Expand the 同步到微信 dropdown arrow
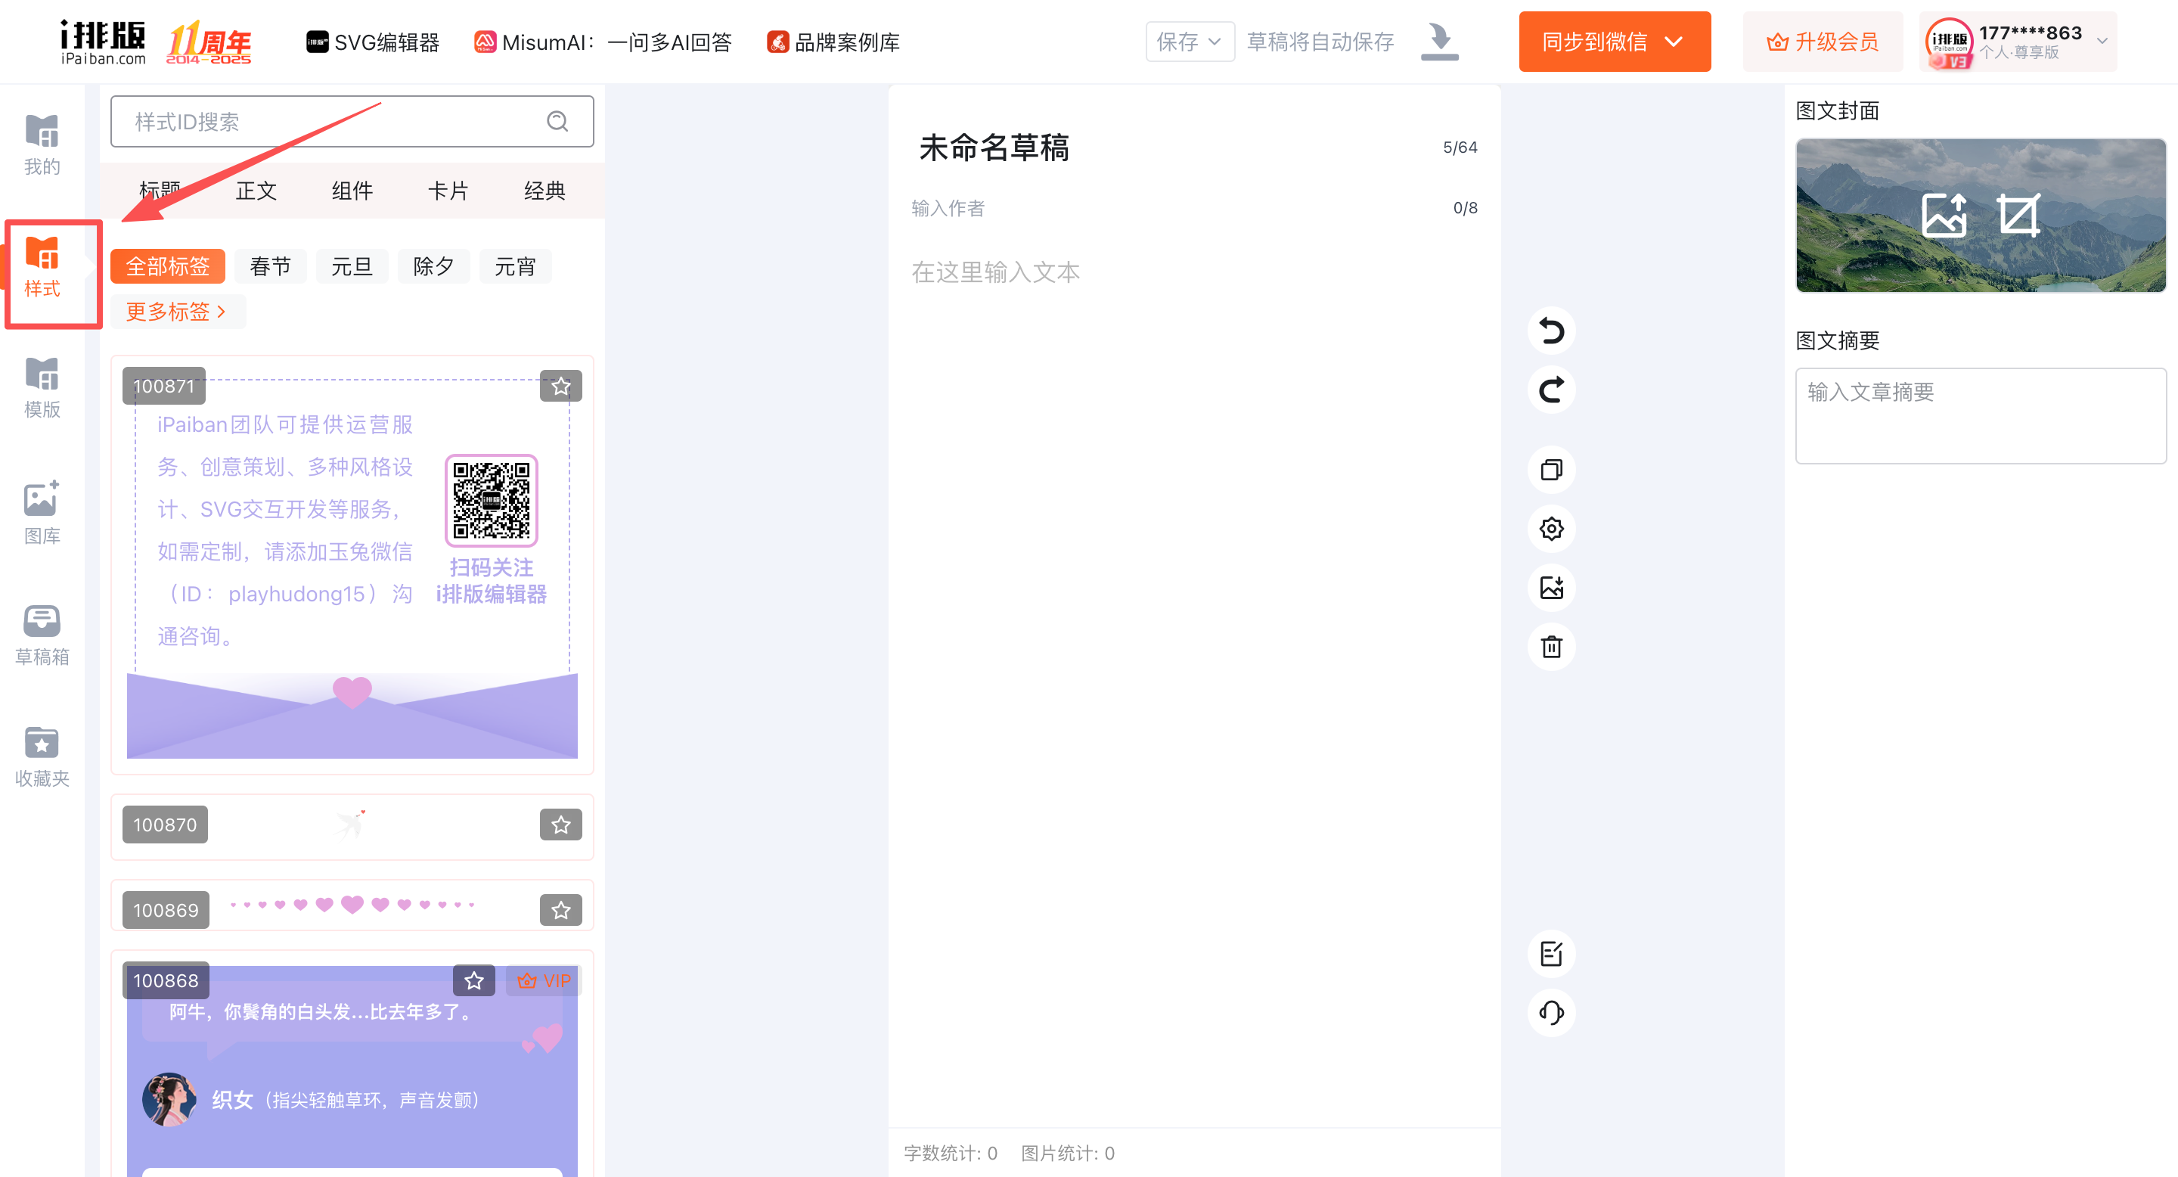 click(1674, 42)
